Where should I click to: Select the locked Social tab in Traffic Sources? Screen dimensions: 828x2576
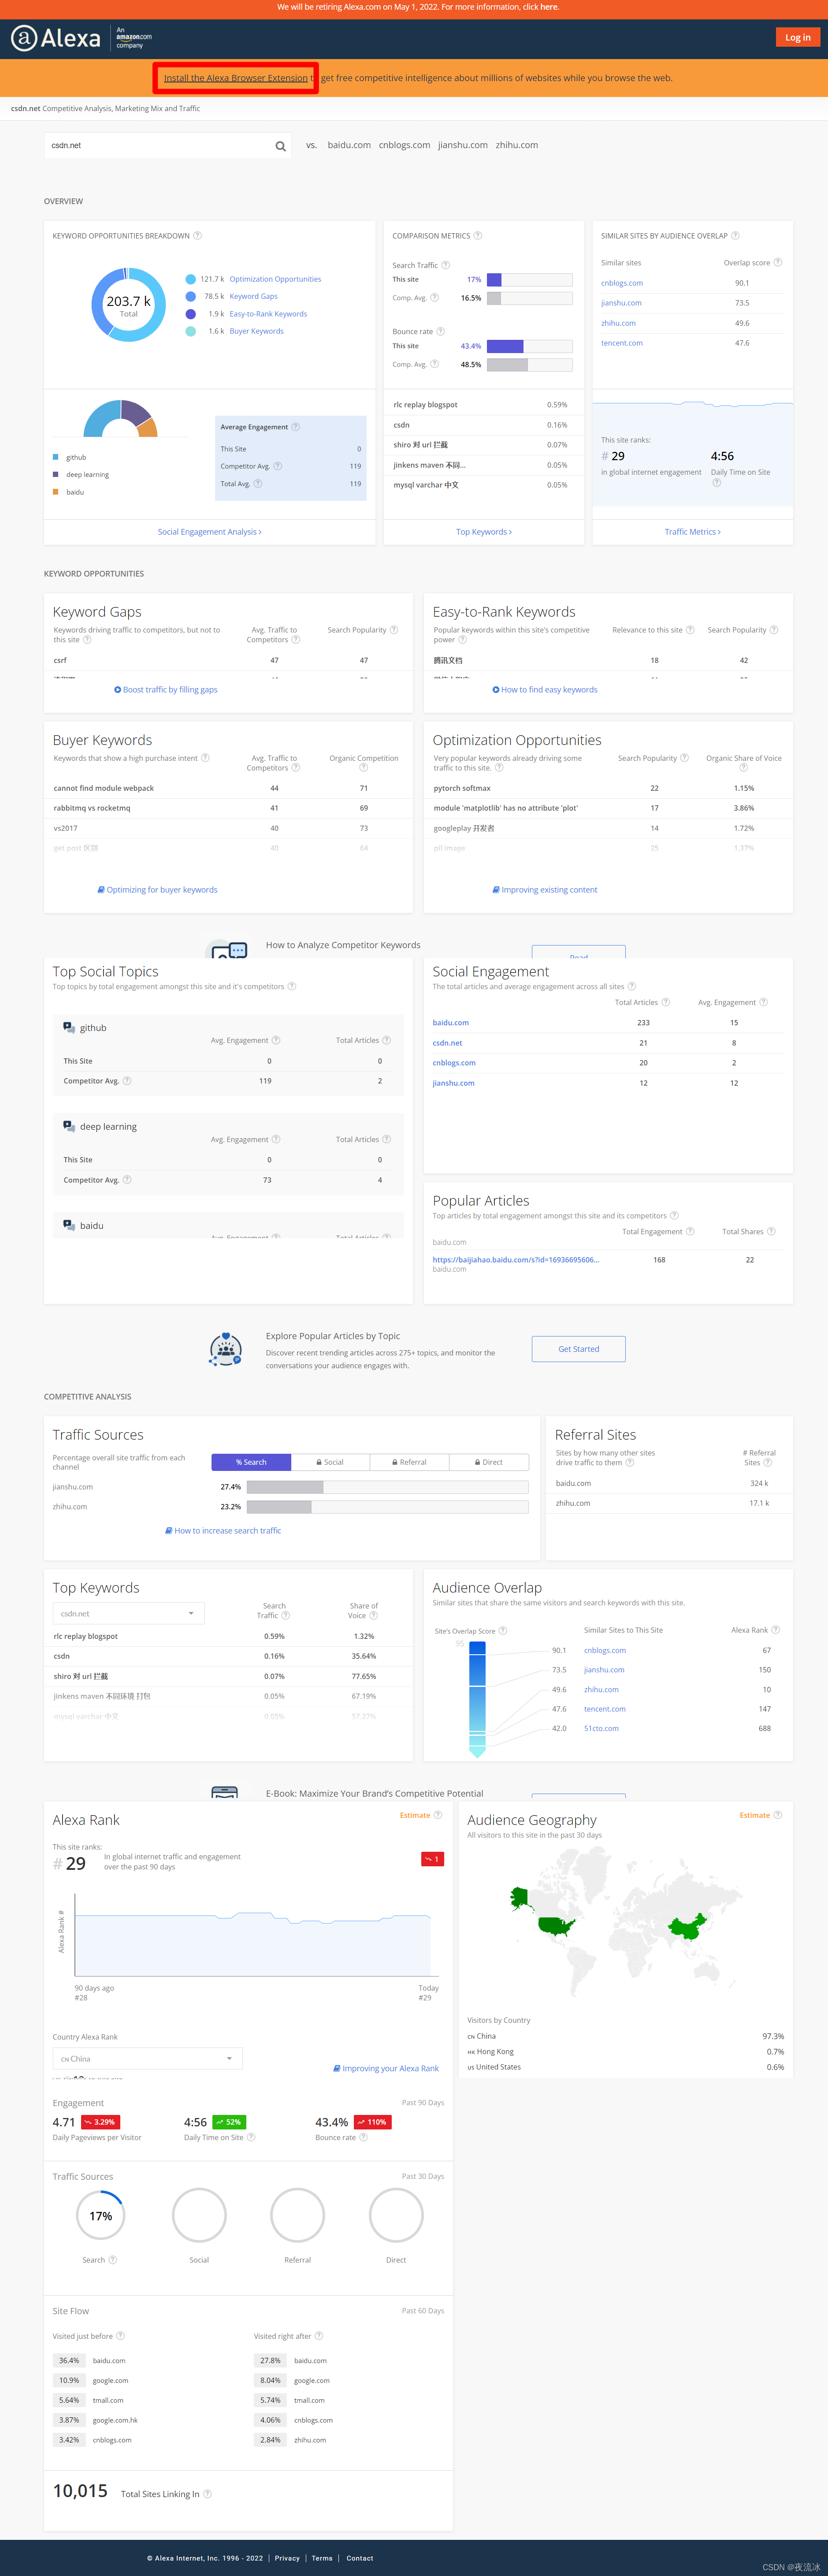330,1462
